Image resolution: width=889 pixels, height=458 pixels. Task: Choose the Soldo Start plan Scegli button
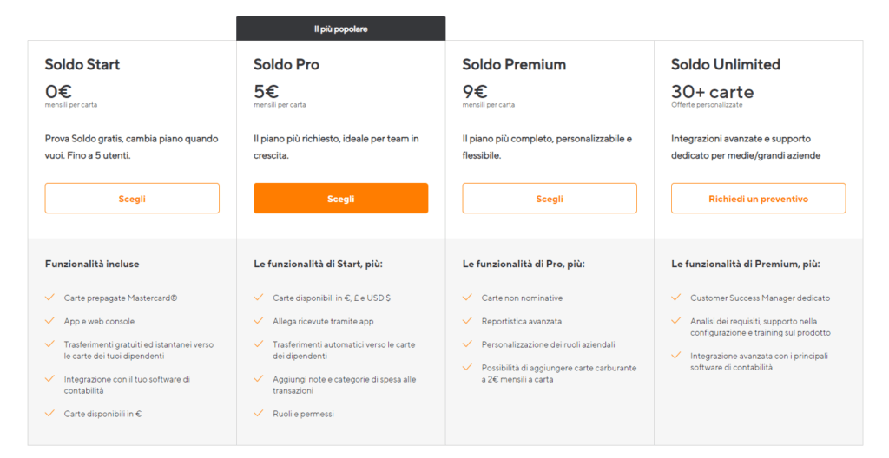click(132, 199)
